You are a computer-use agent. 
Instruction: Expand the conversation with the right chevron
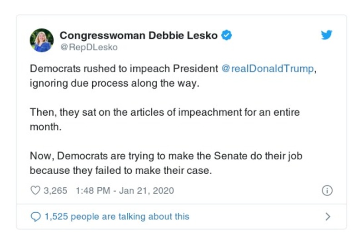(328, 217)
